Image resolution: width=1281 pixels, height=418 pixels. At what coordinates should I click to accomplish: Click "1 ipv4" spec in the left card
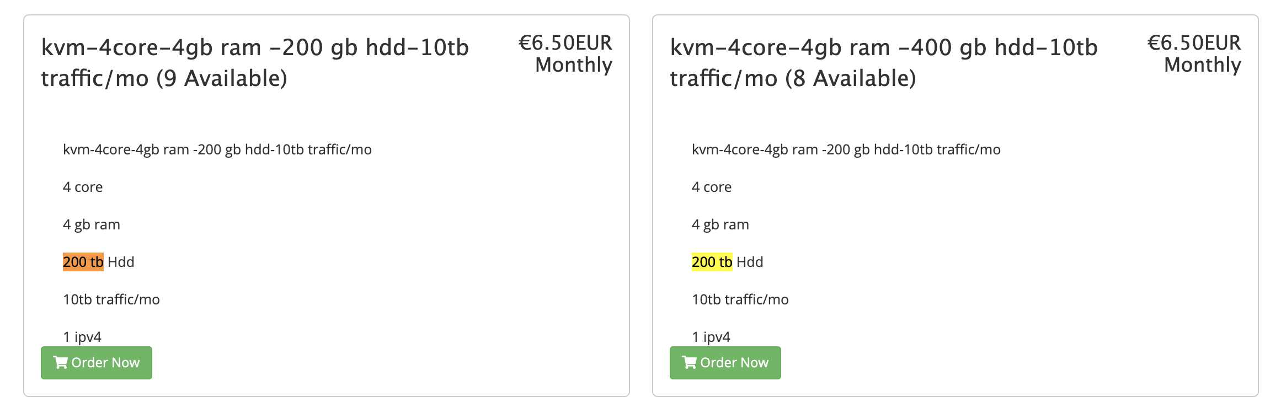(x=82, y=337)
